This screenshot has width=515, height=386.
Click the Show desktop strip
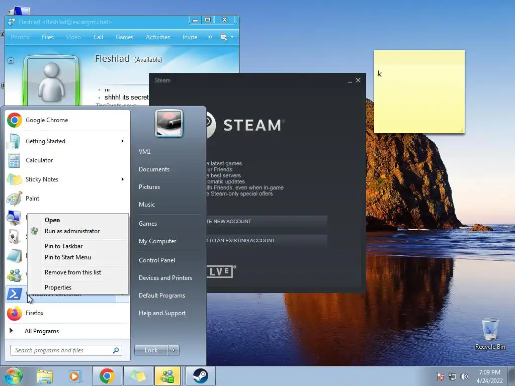[512, 376]
